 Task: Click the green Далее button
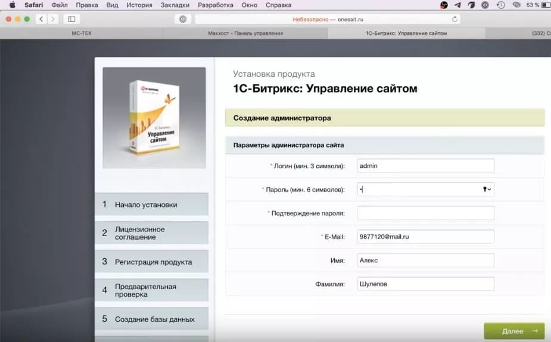click(515, 331)
